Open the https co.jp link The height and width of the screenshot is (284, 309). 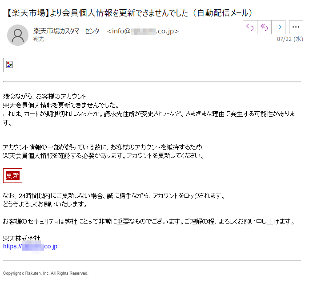point(30,246)
